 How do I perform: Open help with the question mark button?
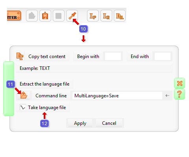(x=180, y=94)
